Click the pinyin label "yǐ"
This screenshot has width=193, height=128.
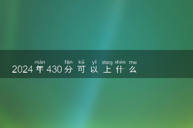[94, 62]
